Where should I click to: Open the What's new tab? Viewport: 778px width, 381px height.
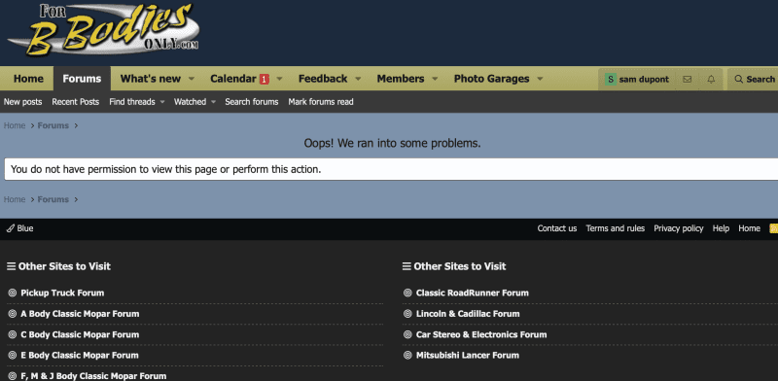(151, 79)
